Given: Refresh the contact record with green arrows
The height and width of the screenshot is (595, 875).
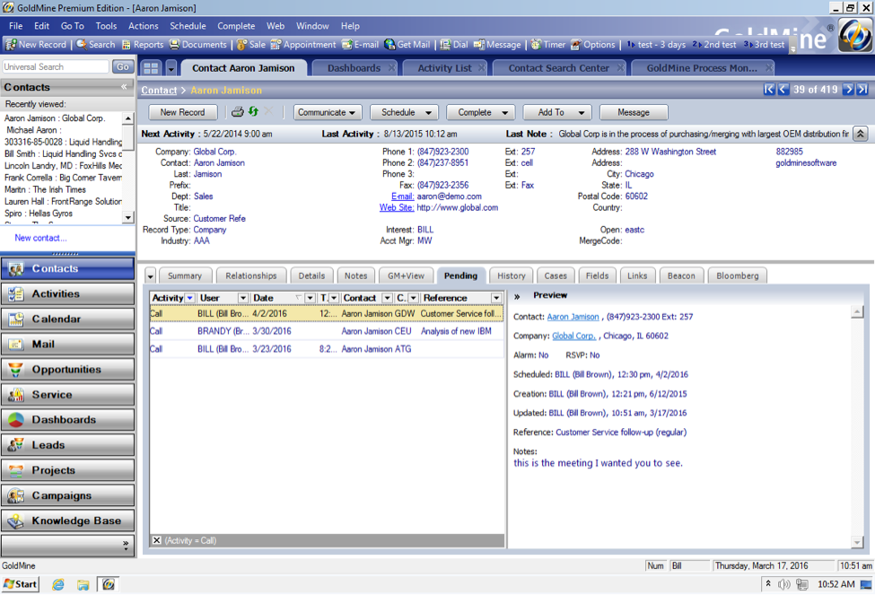Looking at the screenshot, I should [253, 111].
